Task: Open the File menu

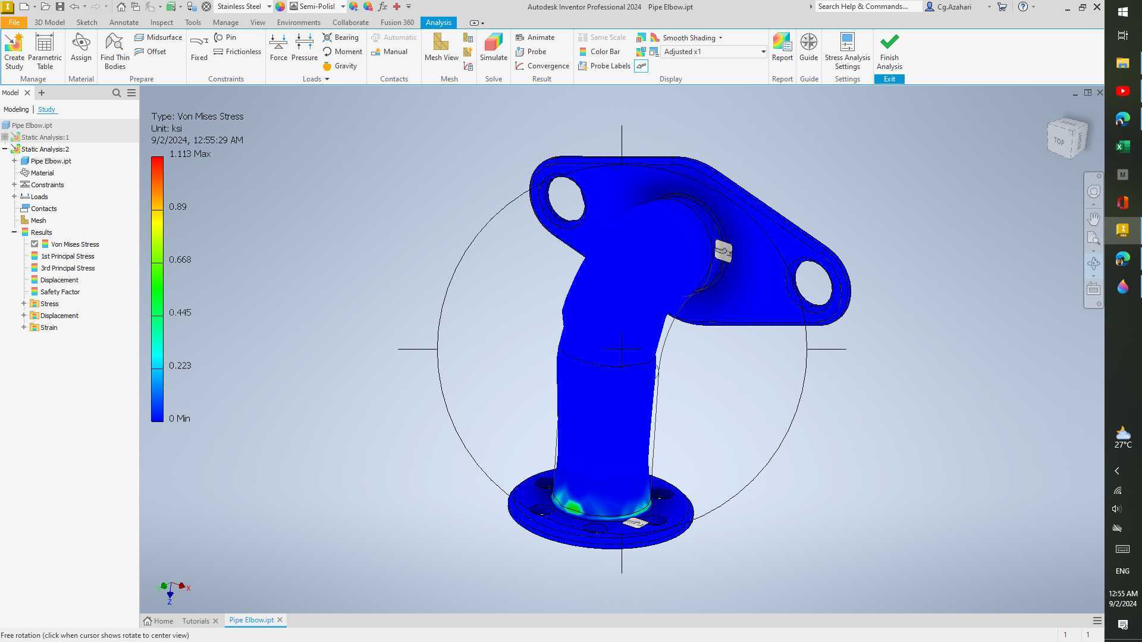Action: point(14,22)
